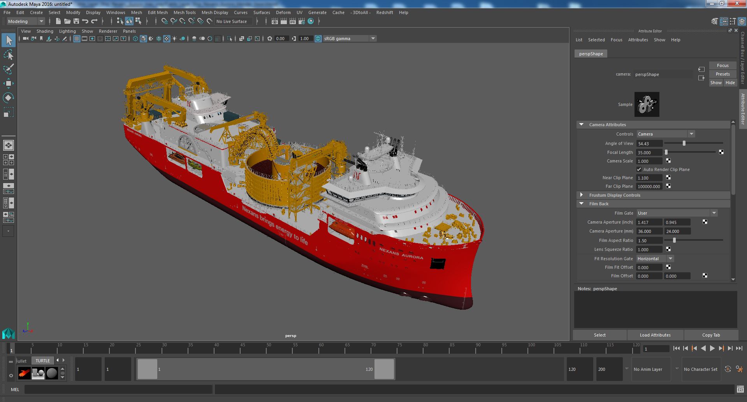
Task: Click the Focus button
Action: (x=722, y=65)
